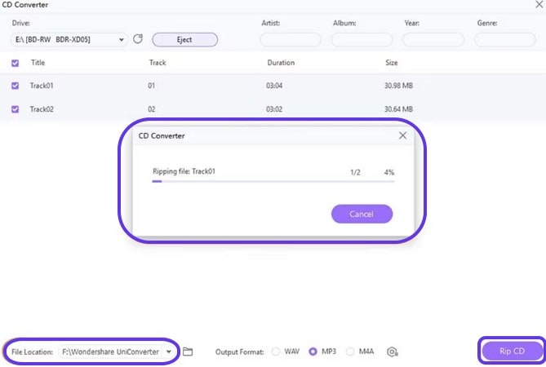This screenshot has width=546, height=367.
Task: Click the 1/2 file counter
Action: point(355,172)
